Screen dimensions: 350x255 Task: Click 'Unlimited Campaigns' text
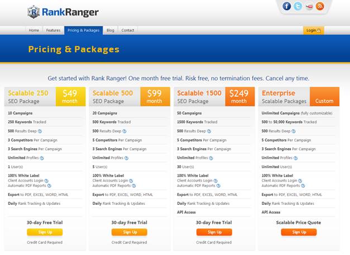point(281,113)
